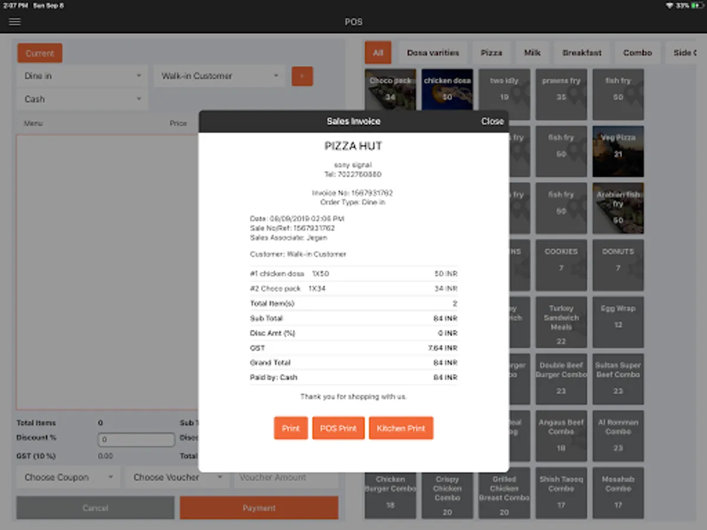Open the hamburger menu
The height and width of the screenshot is (530, 707).
15,22
